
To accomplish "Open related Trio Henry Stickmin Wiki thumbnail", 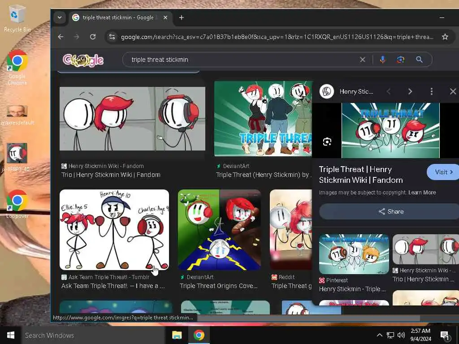I will click(426, 249).
